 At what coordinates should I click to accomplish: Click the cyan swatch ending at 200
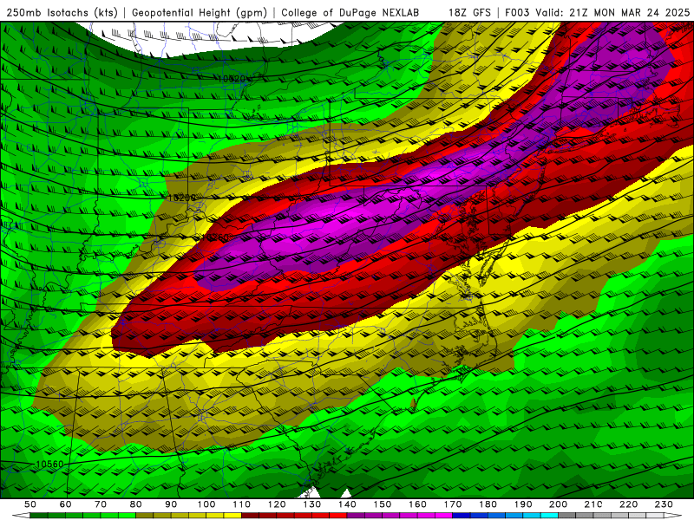click(x=549, y=516)
